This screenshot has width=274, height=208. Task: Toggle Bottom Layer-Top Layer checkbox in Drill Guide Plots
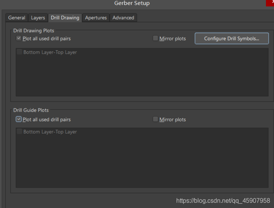click(x=19, y=132)
